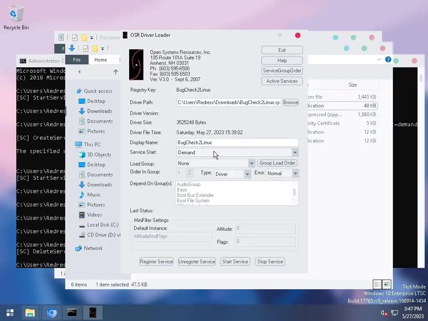This screenshot has width=428, height=321.
Task: Click the Group Load Order button
Action: [x=278, y=163]
